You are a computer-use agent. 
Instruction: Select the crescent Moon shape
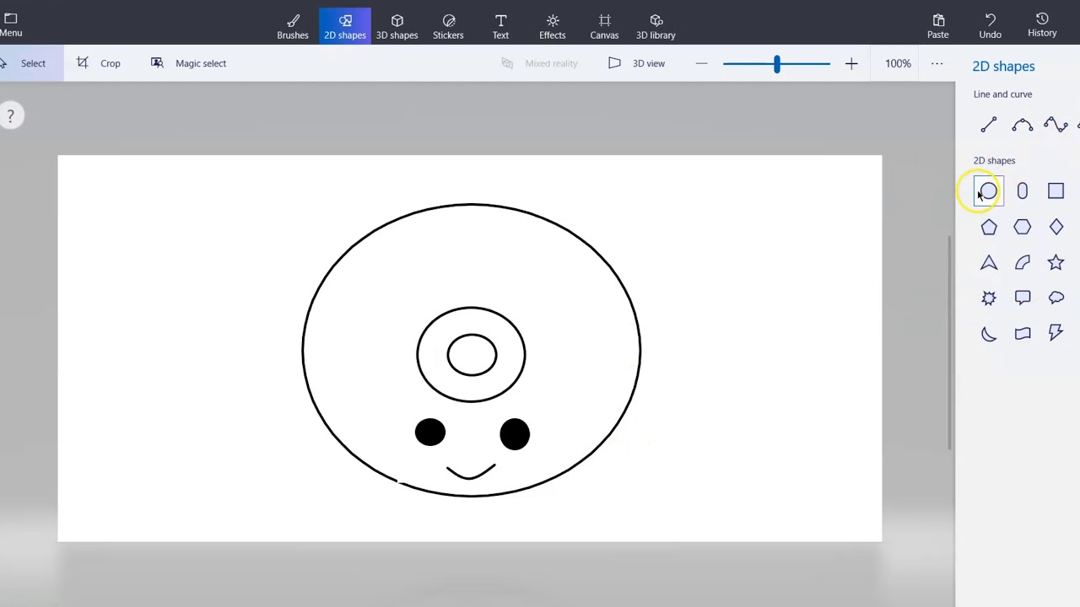pos(989,334)
